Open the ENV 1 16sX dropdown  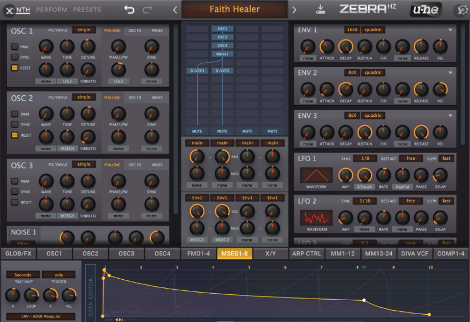(352, 30)
